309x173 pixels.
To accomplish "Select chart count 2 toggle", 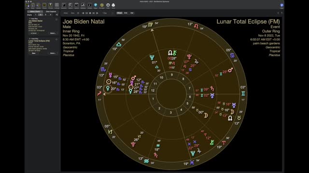I will (41, 15).
